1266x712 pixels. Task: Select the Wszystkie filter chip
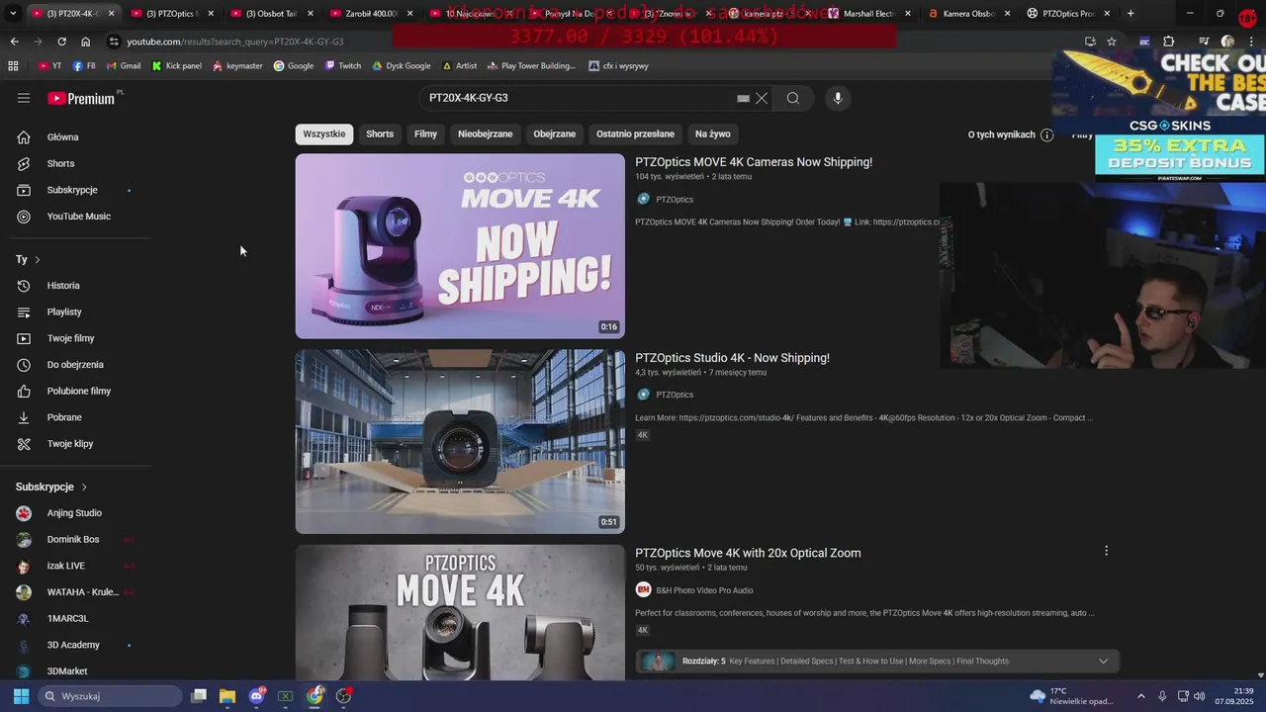(x=324, y=134)
